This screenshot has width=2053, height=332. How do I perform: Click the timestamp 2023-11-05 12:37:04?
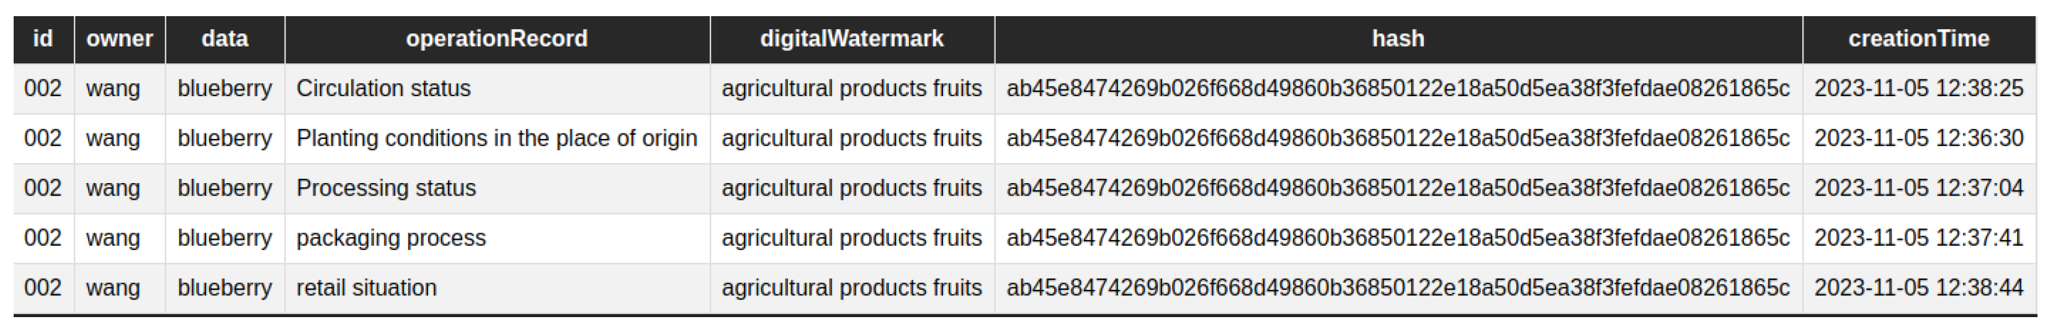(1918, 189)
